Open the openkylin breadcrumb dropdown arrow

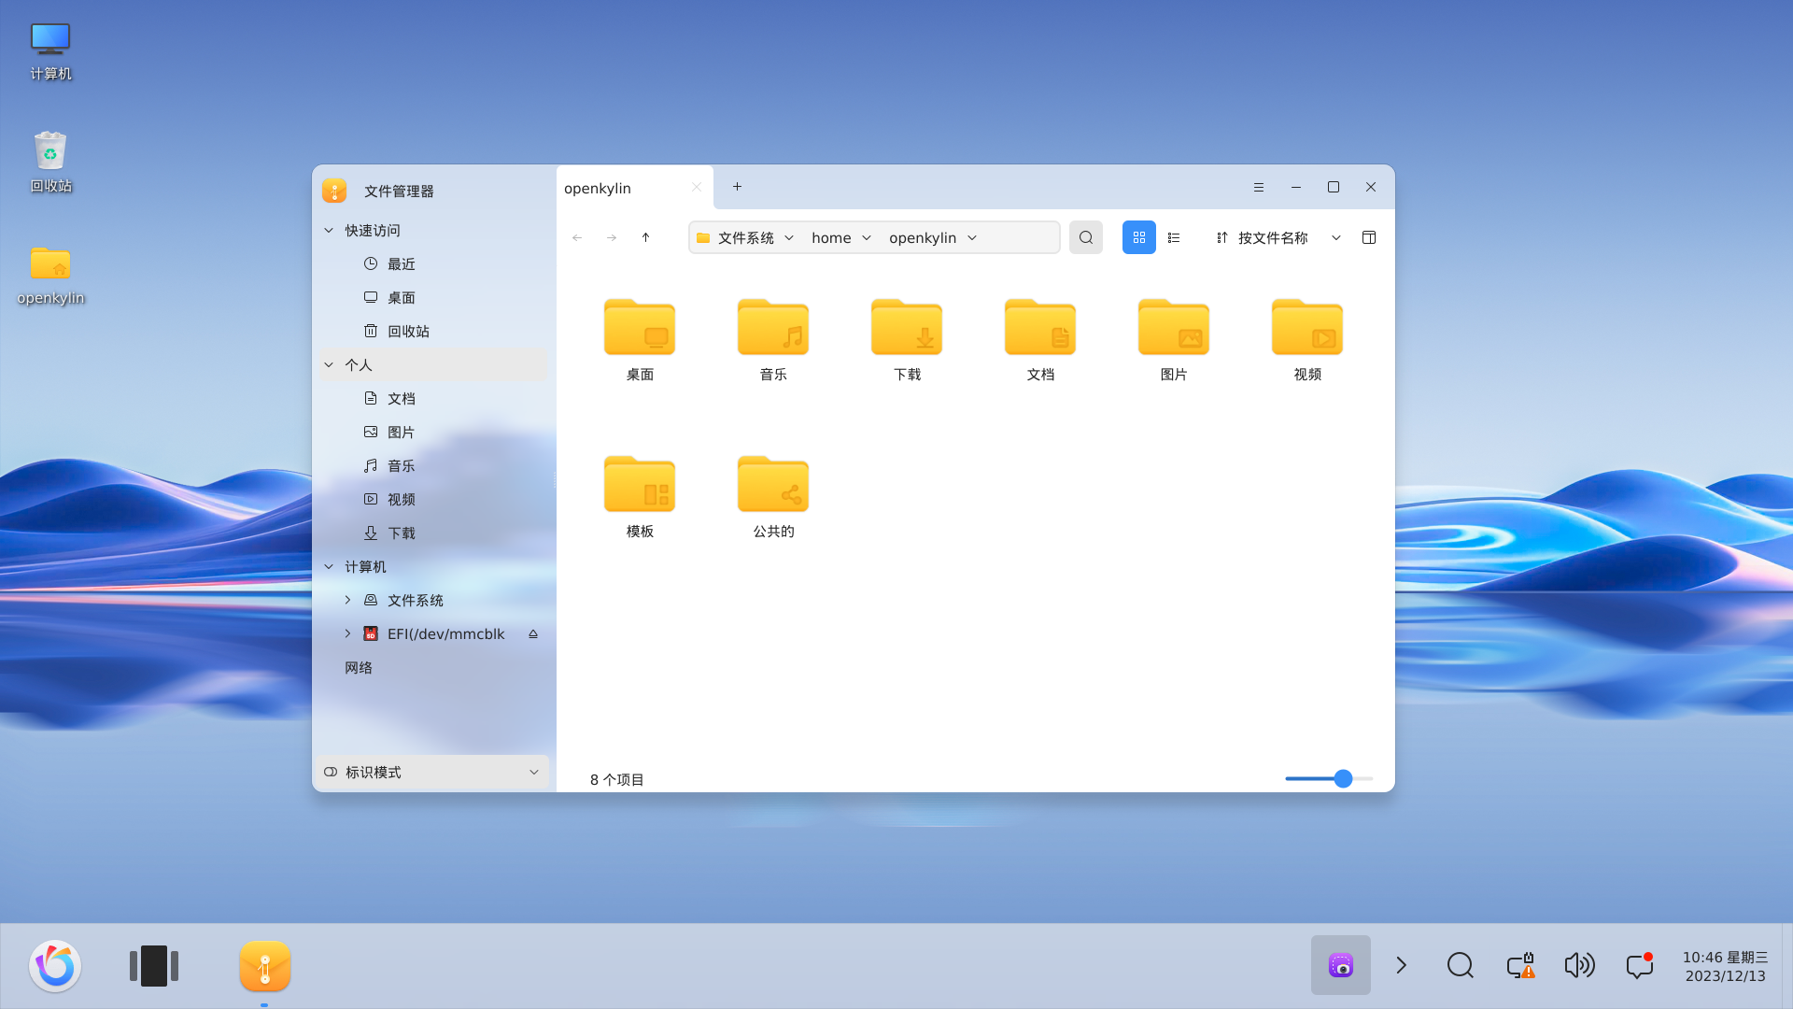[x=972, y=238]
